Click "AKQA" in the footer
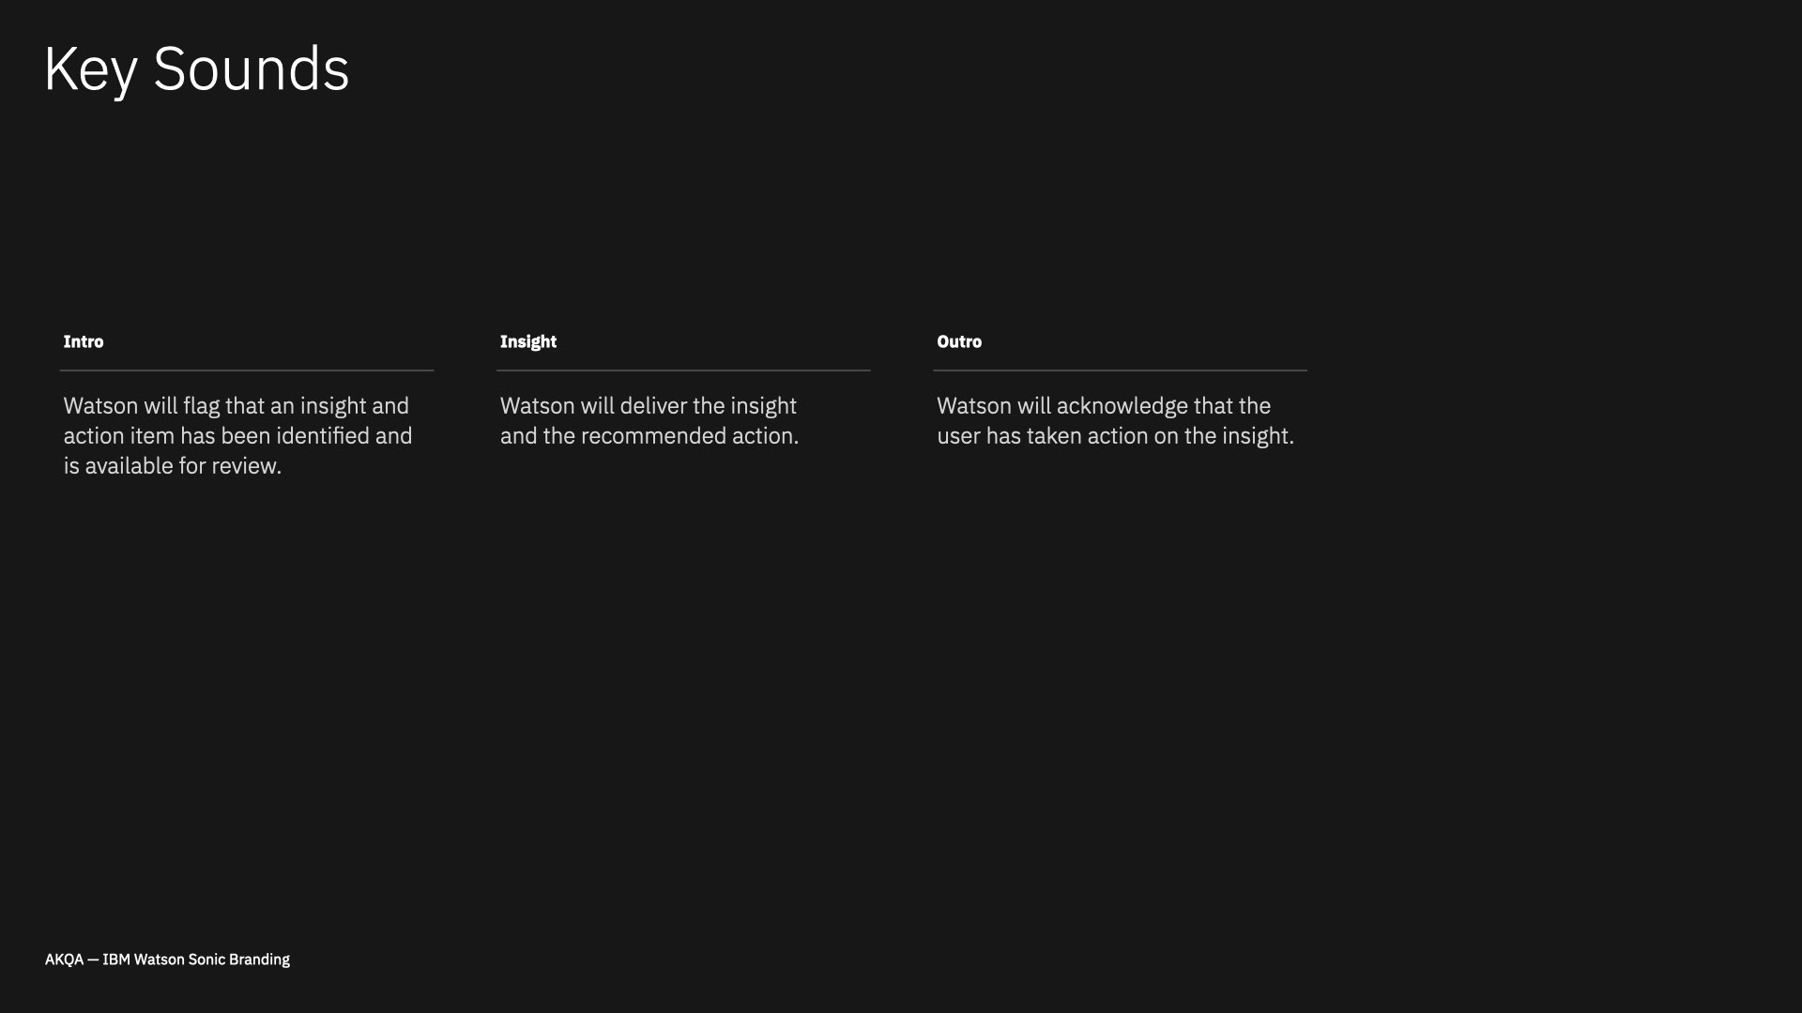Viewport: 1802px width, 1013px height. tap(64, 960)
